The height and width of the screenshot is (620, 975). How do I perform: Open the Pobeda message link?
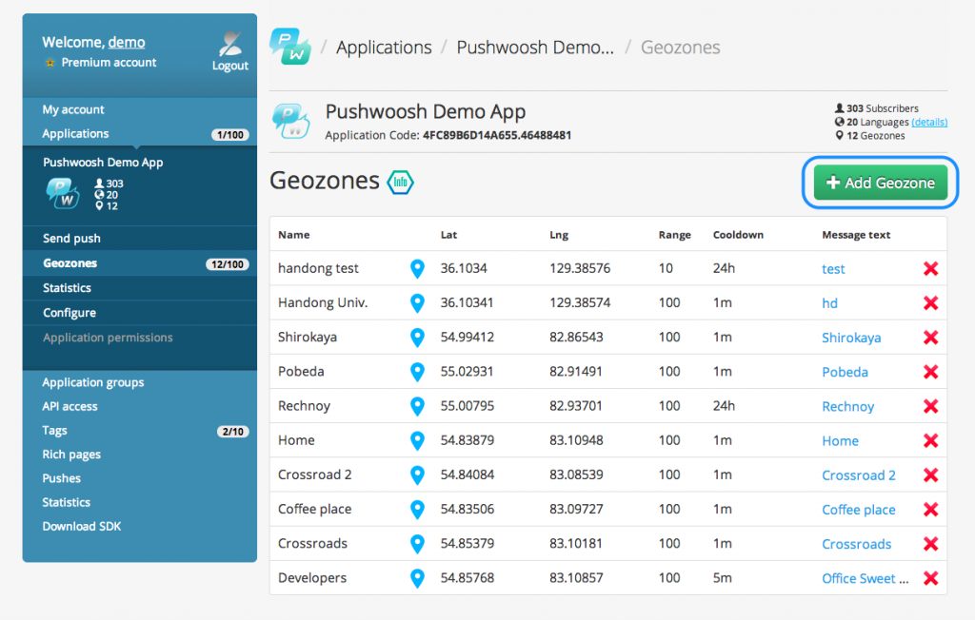[846, 372]
